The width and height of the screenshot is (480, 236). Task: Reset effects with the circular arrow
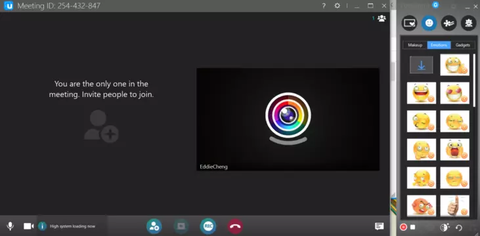coord(458,227)
